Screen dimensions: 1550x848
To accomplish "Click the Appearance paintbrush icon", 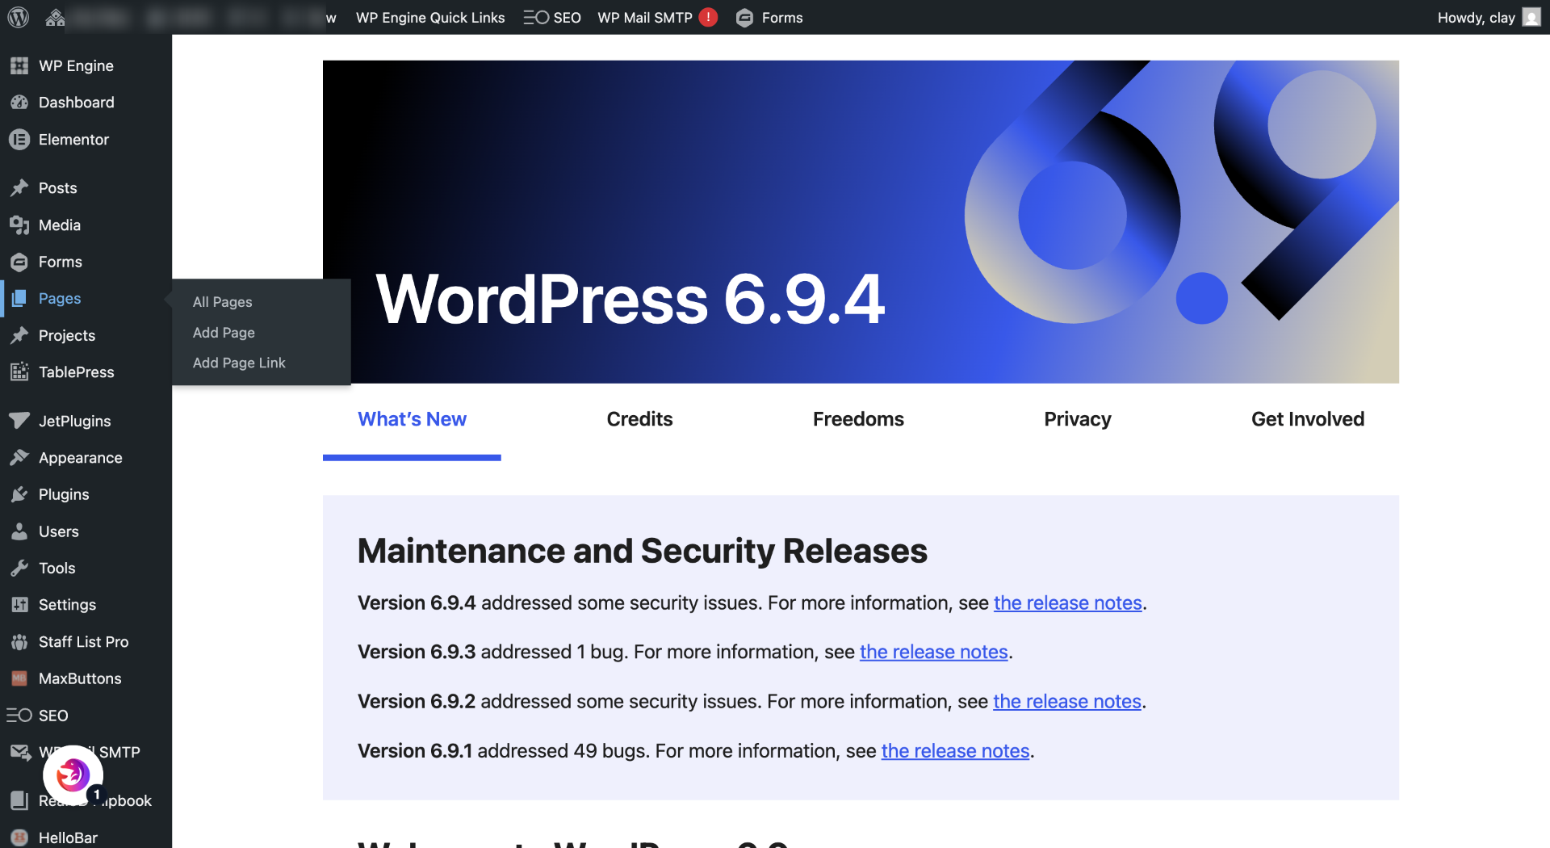I will point(19,458).
